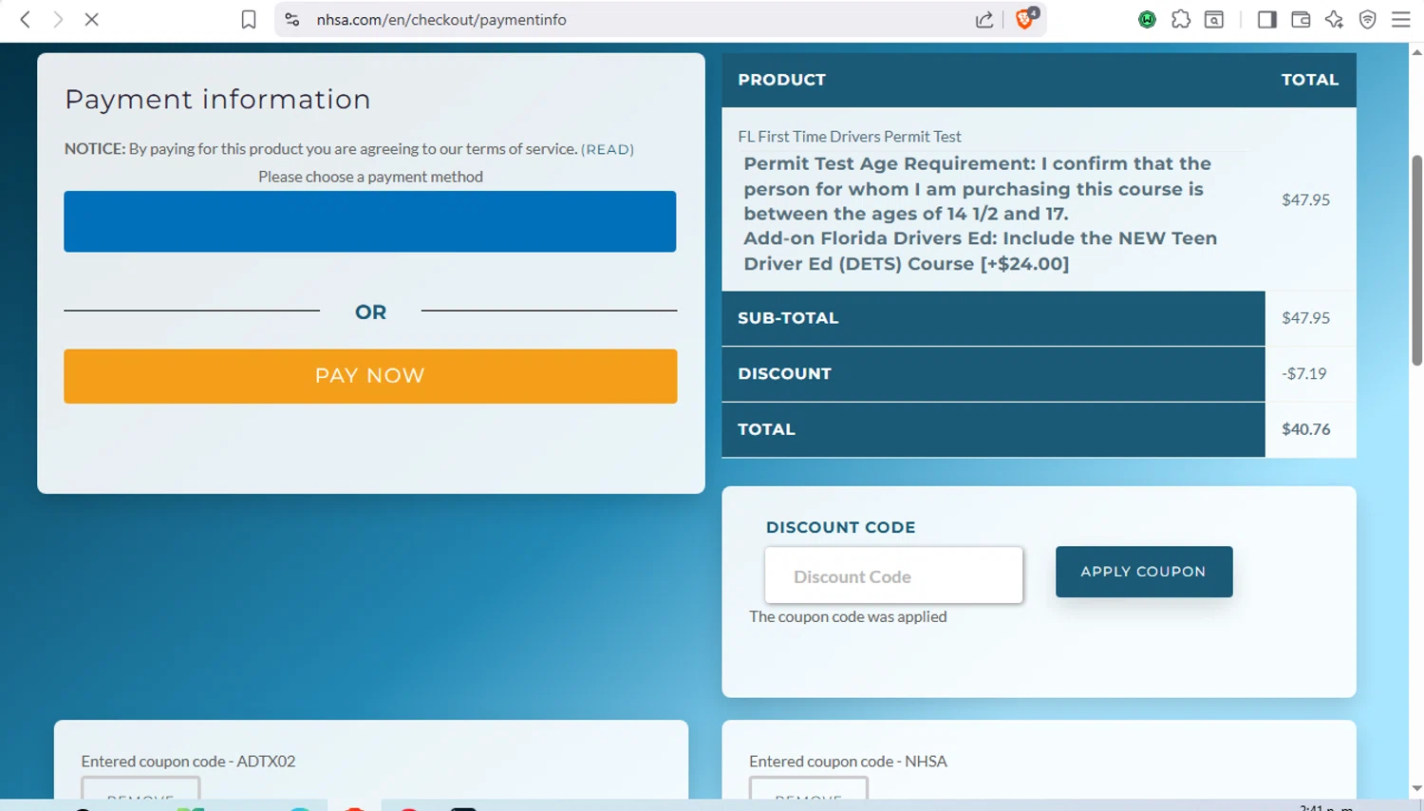Click the media/search toolbar icon
Image resolution: width=1424 pixels, height=811 pixels.
[x=1214, y=19]
